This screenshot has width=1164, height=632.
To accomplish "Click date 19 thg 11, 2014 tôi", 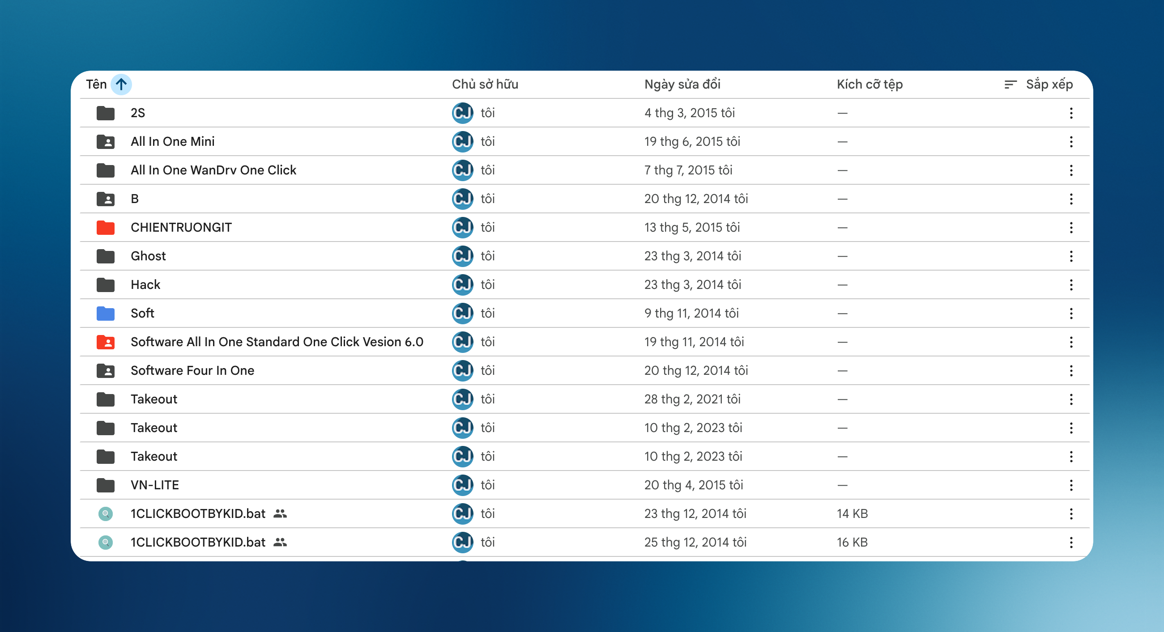I will [x=694, y=342].
